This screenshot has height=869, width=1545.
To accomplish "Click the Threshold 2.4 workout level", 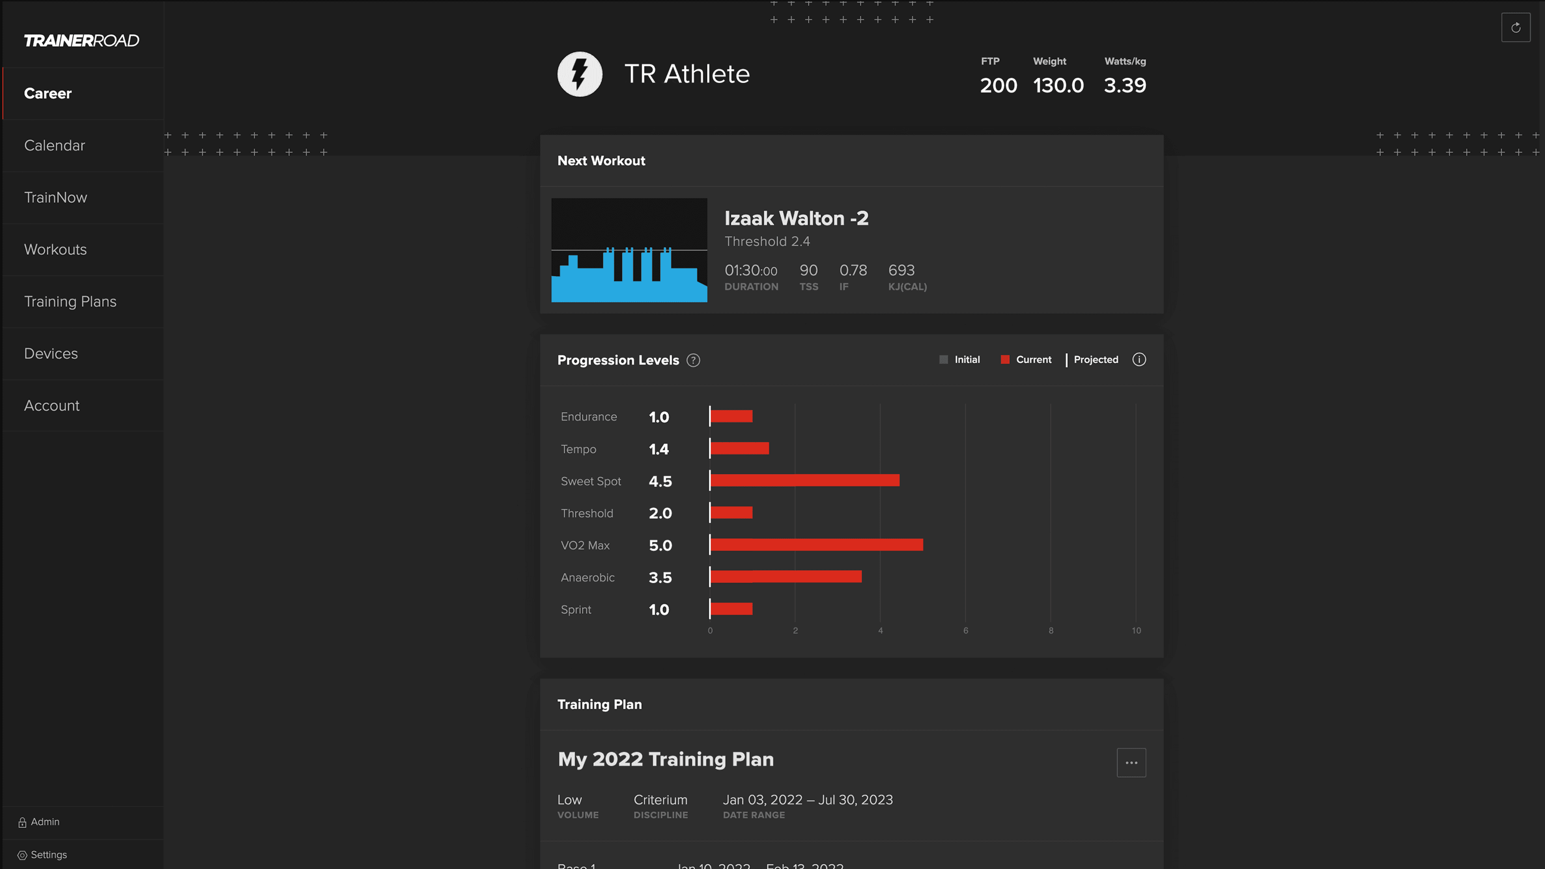I will click(x=767, y=241).
